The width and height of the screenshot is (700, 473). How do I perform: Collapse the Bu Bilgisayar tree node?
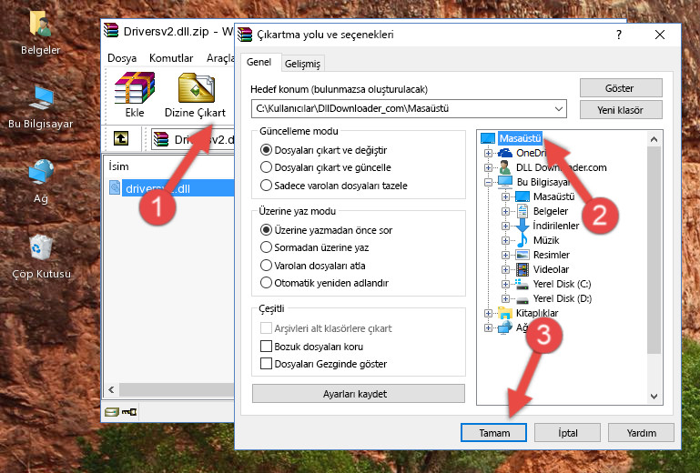tap(488, 182)
